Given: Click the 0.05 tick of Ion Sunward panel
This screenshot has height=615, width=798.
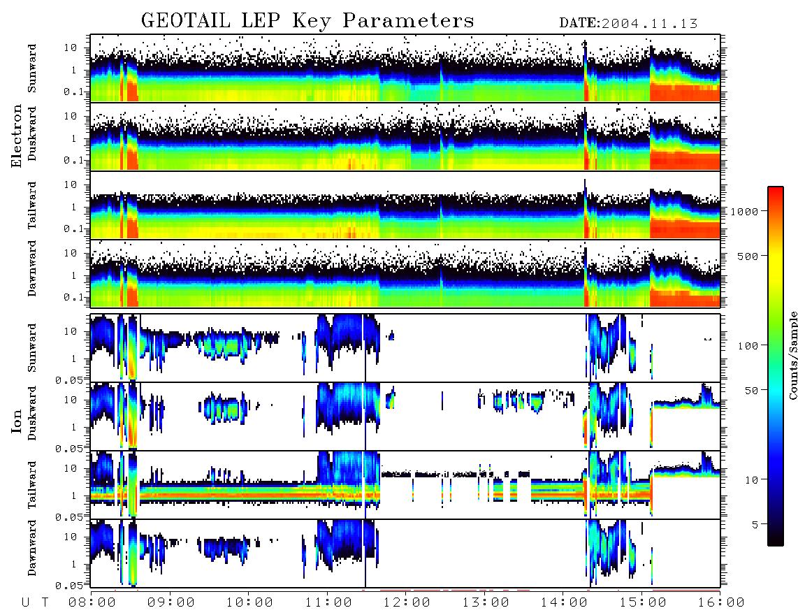Looking at the screenshot, I should pos(68,379).
